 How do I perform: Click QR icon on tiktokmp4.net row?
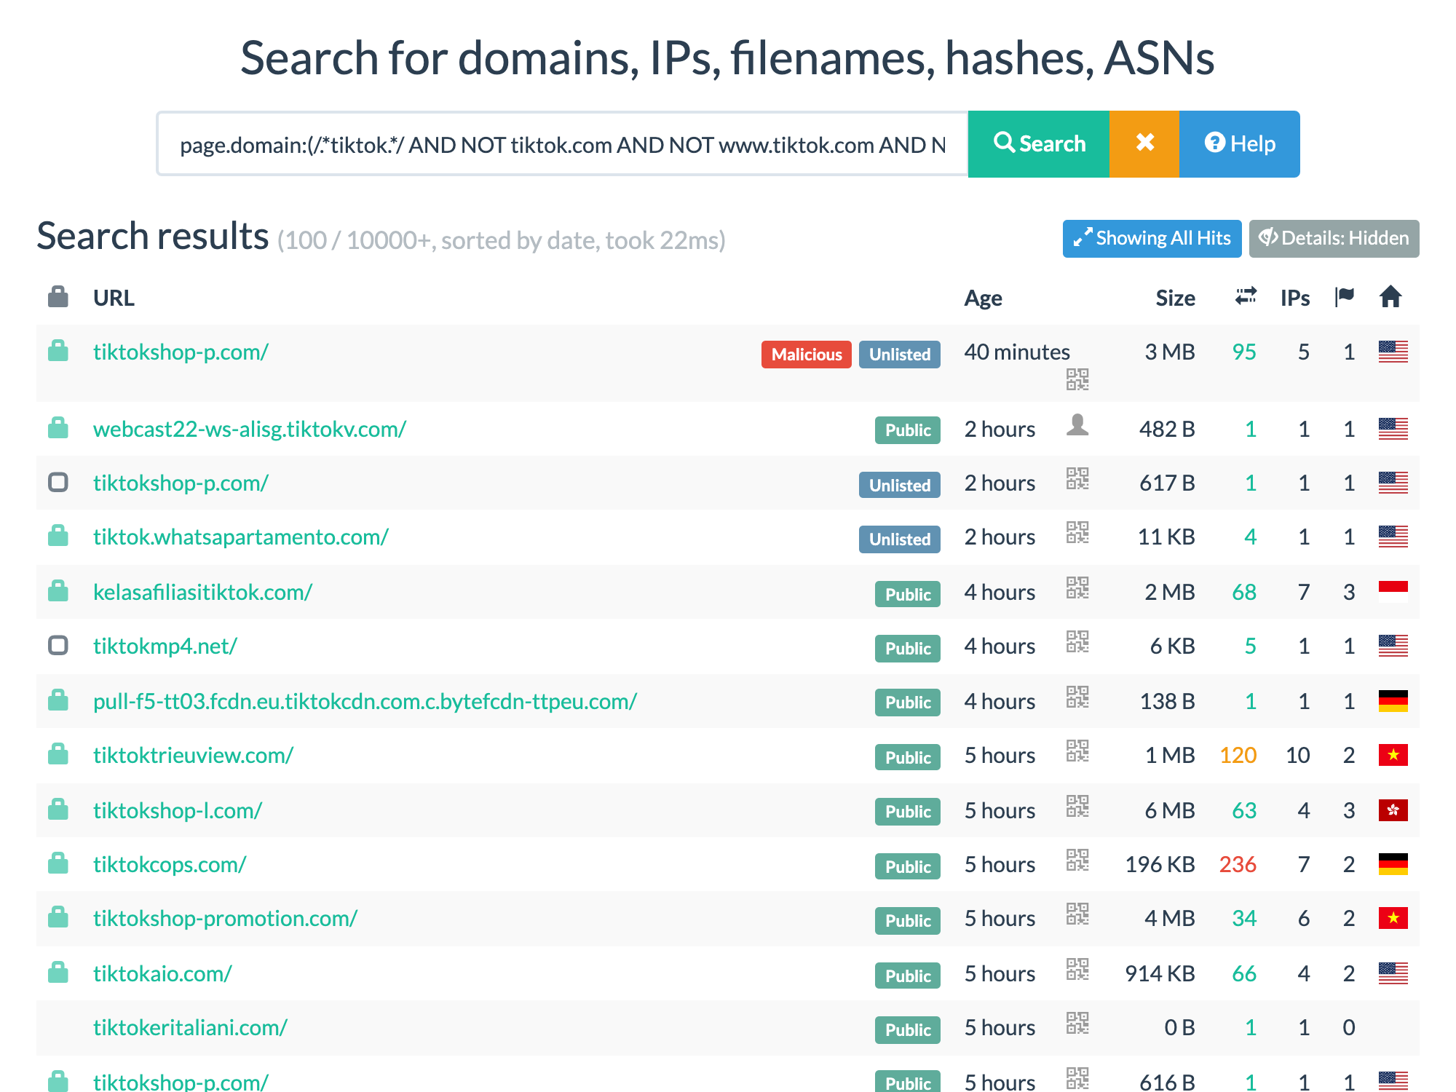(1077, 641)
